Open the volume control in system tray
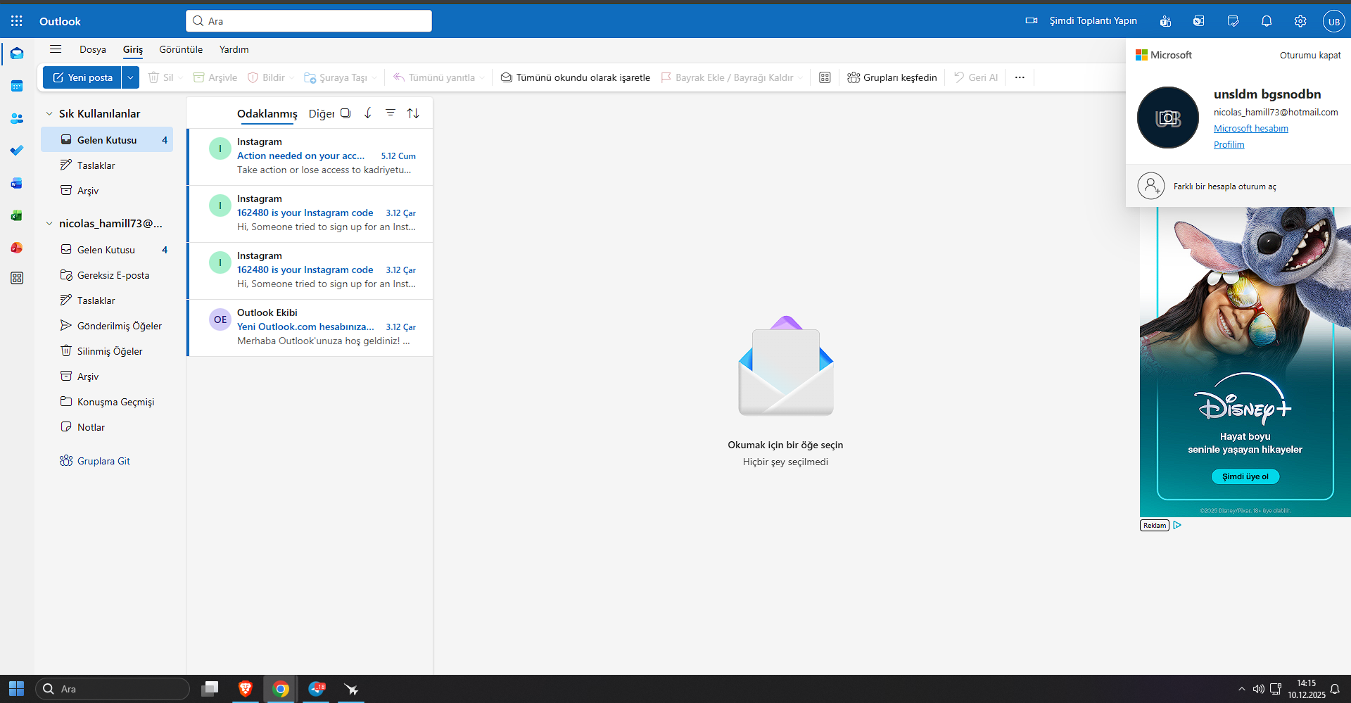Viewport: 1351px width, 703px height. pyautogui.click(x=1258, y=689)
